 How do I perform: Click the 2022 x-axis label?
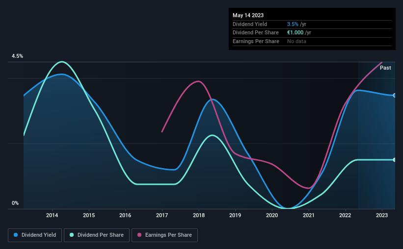tap(345, 215)
